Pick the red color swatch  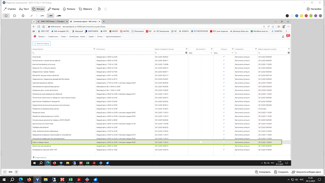306,16
